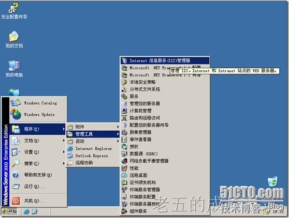Click the 群集管理器 text entry
289x218 pixels.
pyautogui.click(x=140, y=132)
